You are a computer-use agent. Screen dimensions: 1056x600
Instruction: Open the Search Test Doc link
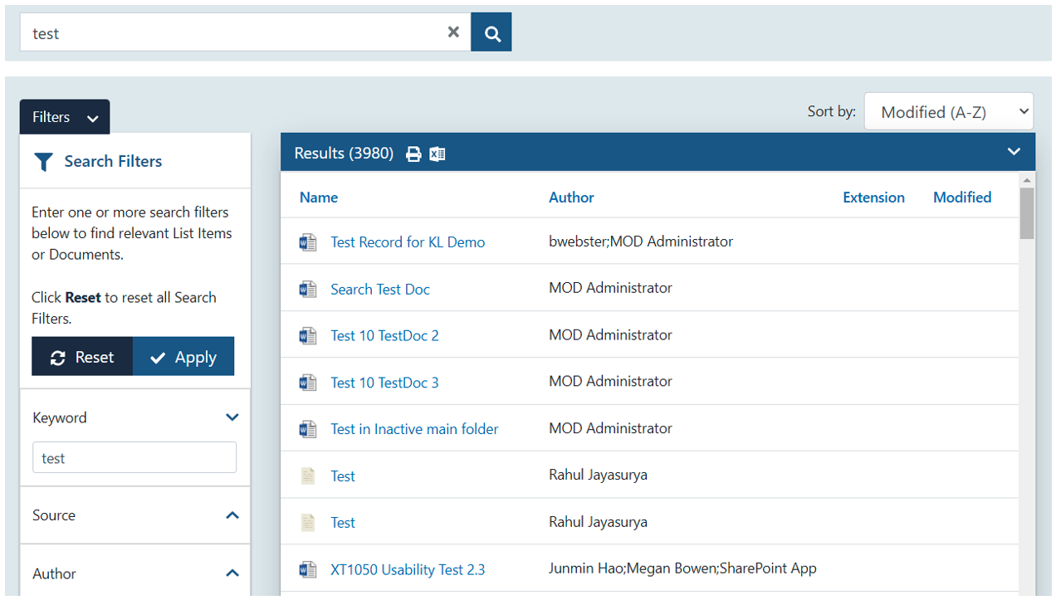(x=380, y=289)
